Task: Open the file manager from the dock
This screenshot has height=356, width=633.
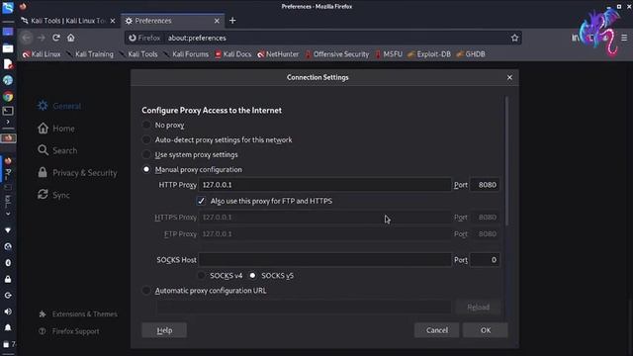Action: tap(8, 48)
